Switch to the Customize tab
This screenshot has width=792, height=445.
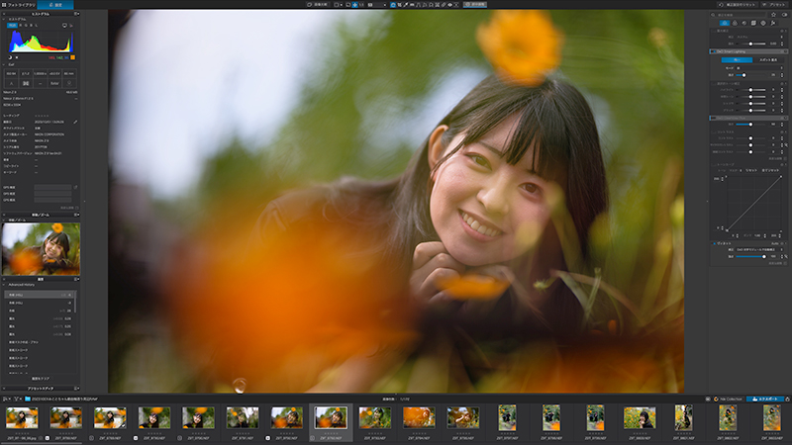[x=55, y=5]
